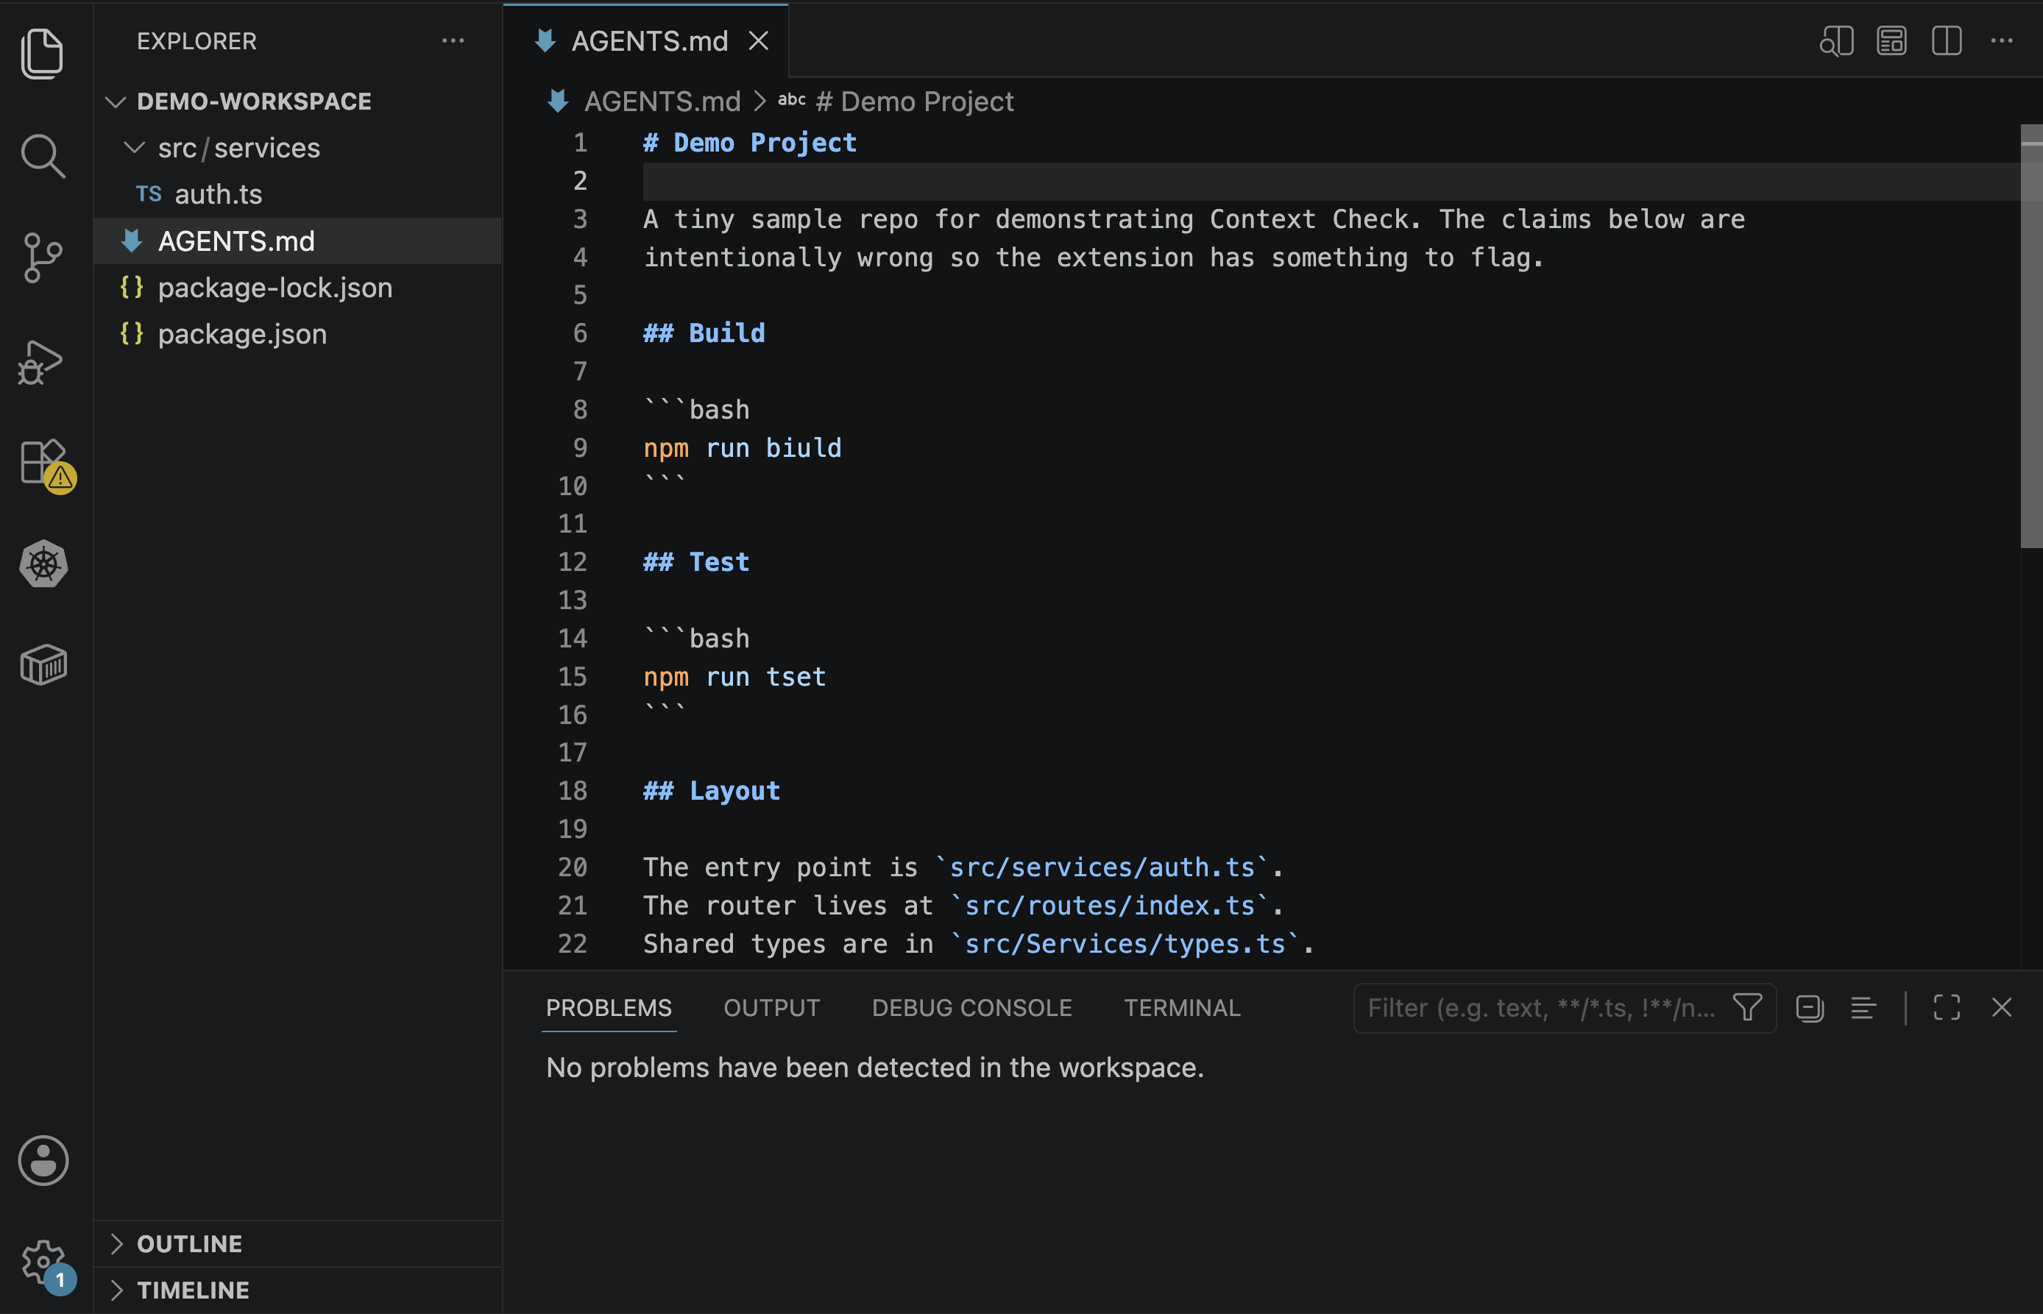Split the editor right
Image resolution: width=2043 pixels, height=1314 pixels.
click(x=1947, y=41)
